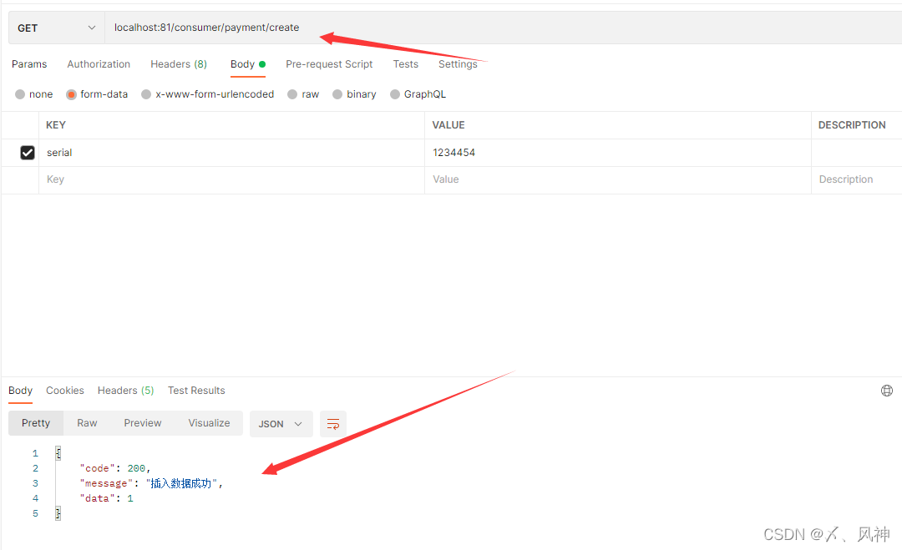This screenshot has height=550, width=902.
Task: Click the "message" response line
Action: point(151,483)
